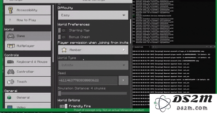Click the Simulation Distance slider handle
The height and width of the screenshot is (113, 217).
pyautogui.click(x=59, y=93)
